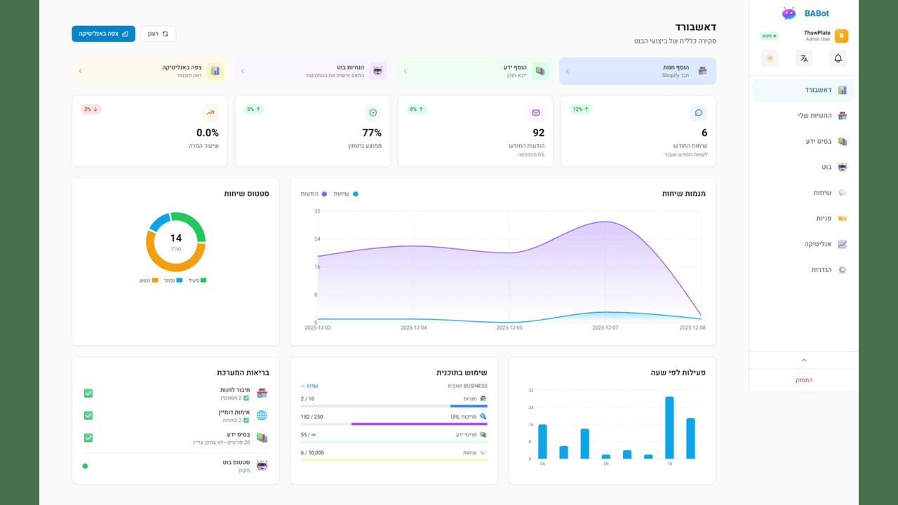
Task: Toggle the שיחות series in chart legend
Action: [346, 194]
